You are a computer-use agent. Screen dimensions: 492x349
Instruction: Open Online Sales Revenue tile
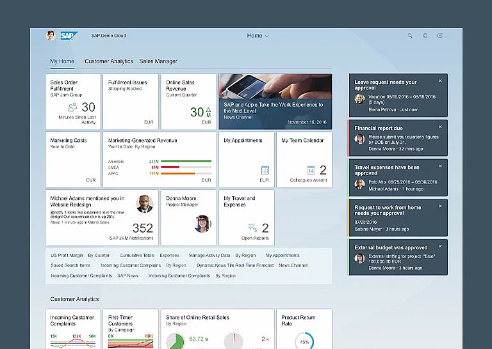coord(188,102)
